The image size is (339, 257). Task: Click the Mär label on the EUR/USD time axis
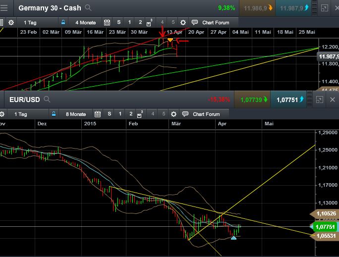176,123
